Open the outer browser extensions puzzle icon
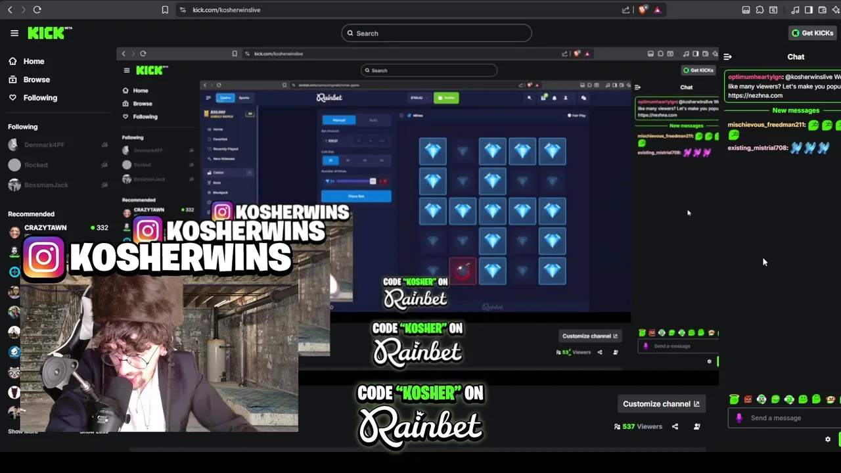The width and height of the screenshot is (841, 473). pos(760,10)
